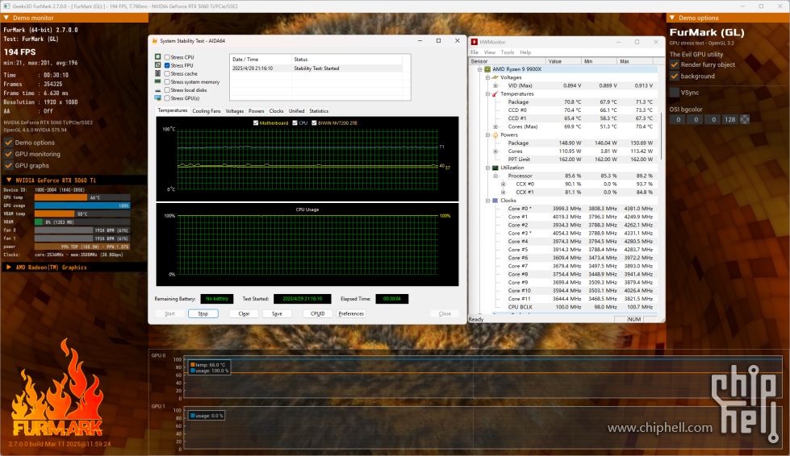Collapse the Temperatures tree node

coord(487,94)
